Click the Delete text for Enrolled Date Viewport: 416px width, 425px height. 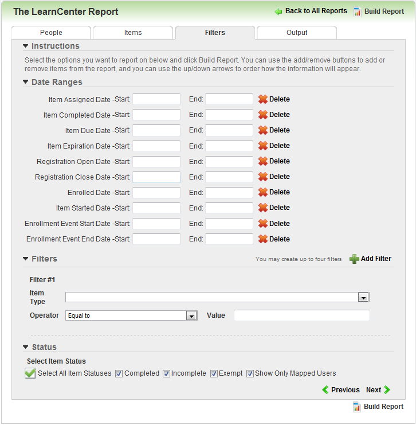(280, 192)
